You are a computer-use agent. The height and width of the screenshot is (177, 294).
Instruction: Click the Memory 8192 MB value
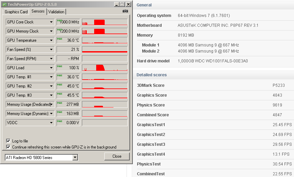(186, 35)
